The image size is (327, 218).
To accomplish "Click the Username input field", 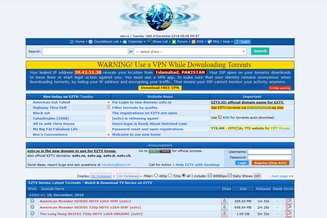I will click(x=269, y=152).
